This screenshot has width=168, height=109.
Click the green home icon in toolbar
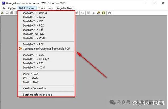coord(104,13)
